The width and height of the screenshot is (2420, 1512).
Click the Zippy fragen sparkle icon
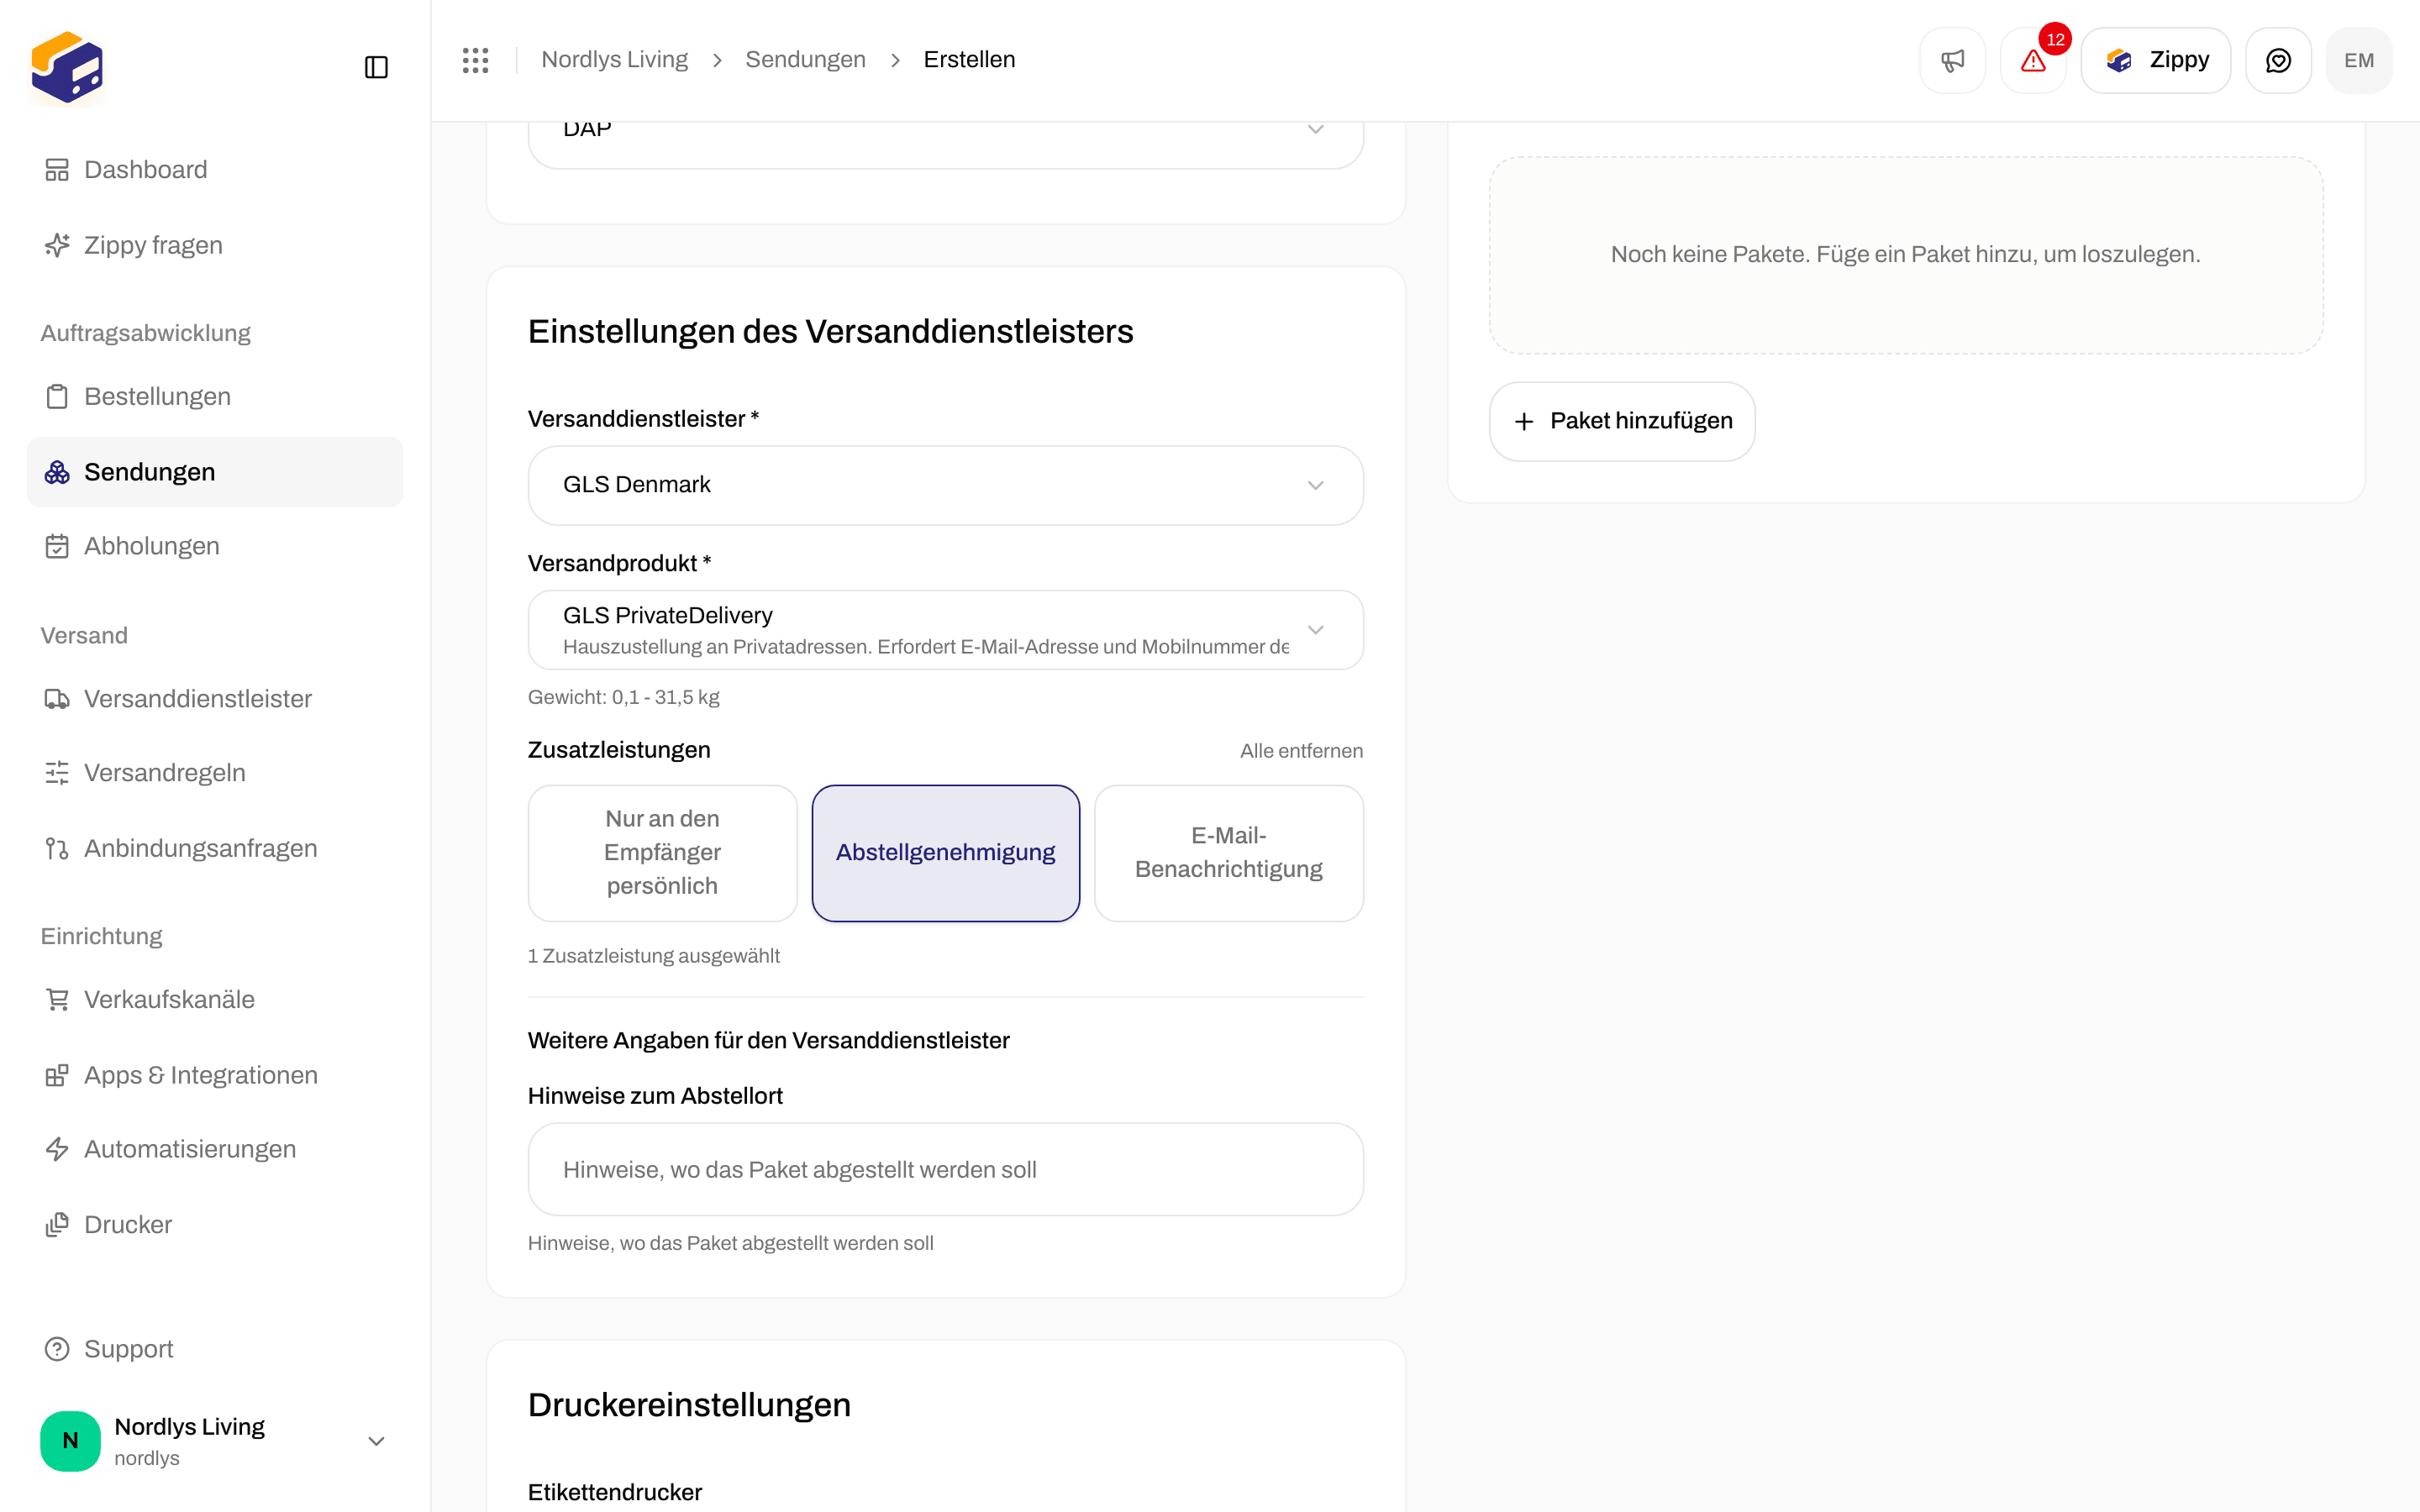click(x=57, y=245)
